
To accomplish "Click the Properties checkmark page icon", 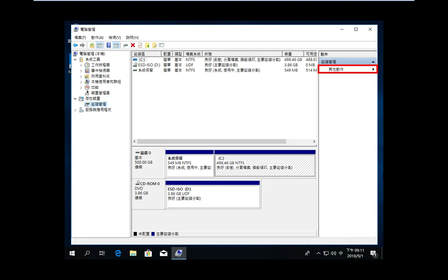I will pyautogui.click(x=140, y=45).
